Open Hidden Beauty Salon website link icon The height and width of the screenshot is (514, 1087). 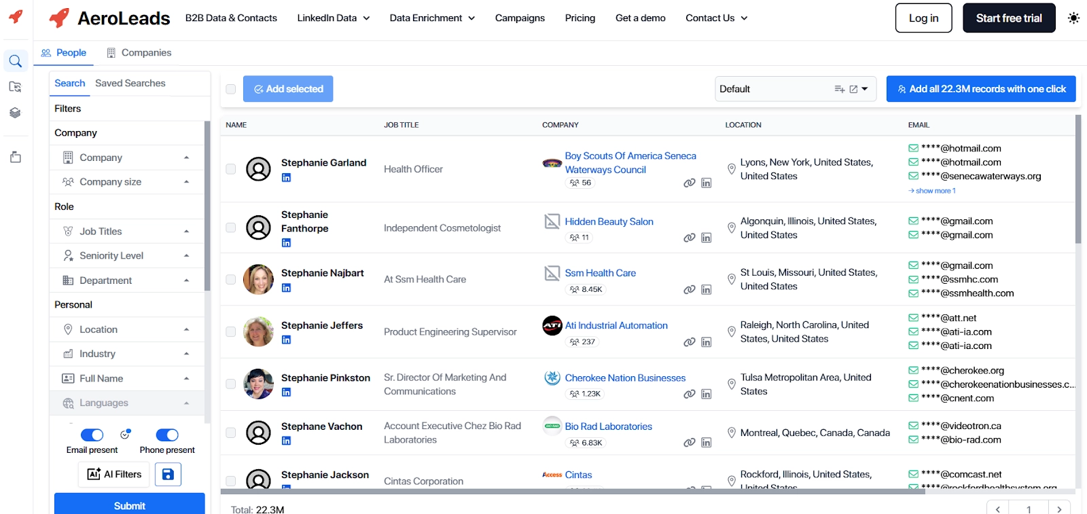(690, 238)
